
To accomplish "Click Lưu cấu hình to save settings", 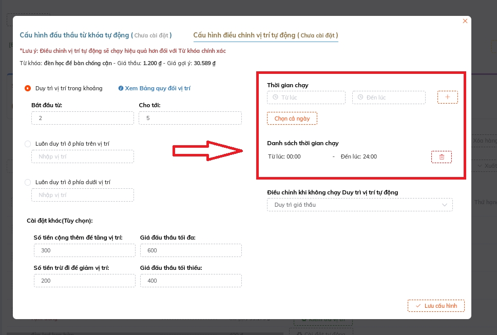I will tap(436, 306).
